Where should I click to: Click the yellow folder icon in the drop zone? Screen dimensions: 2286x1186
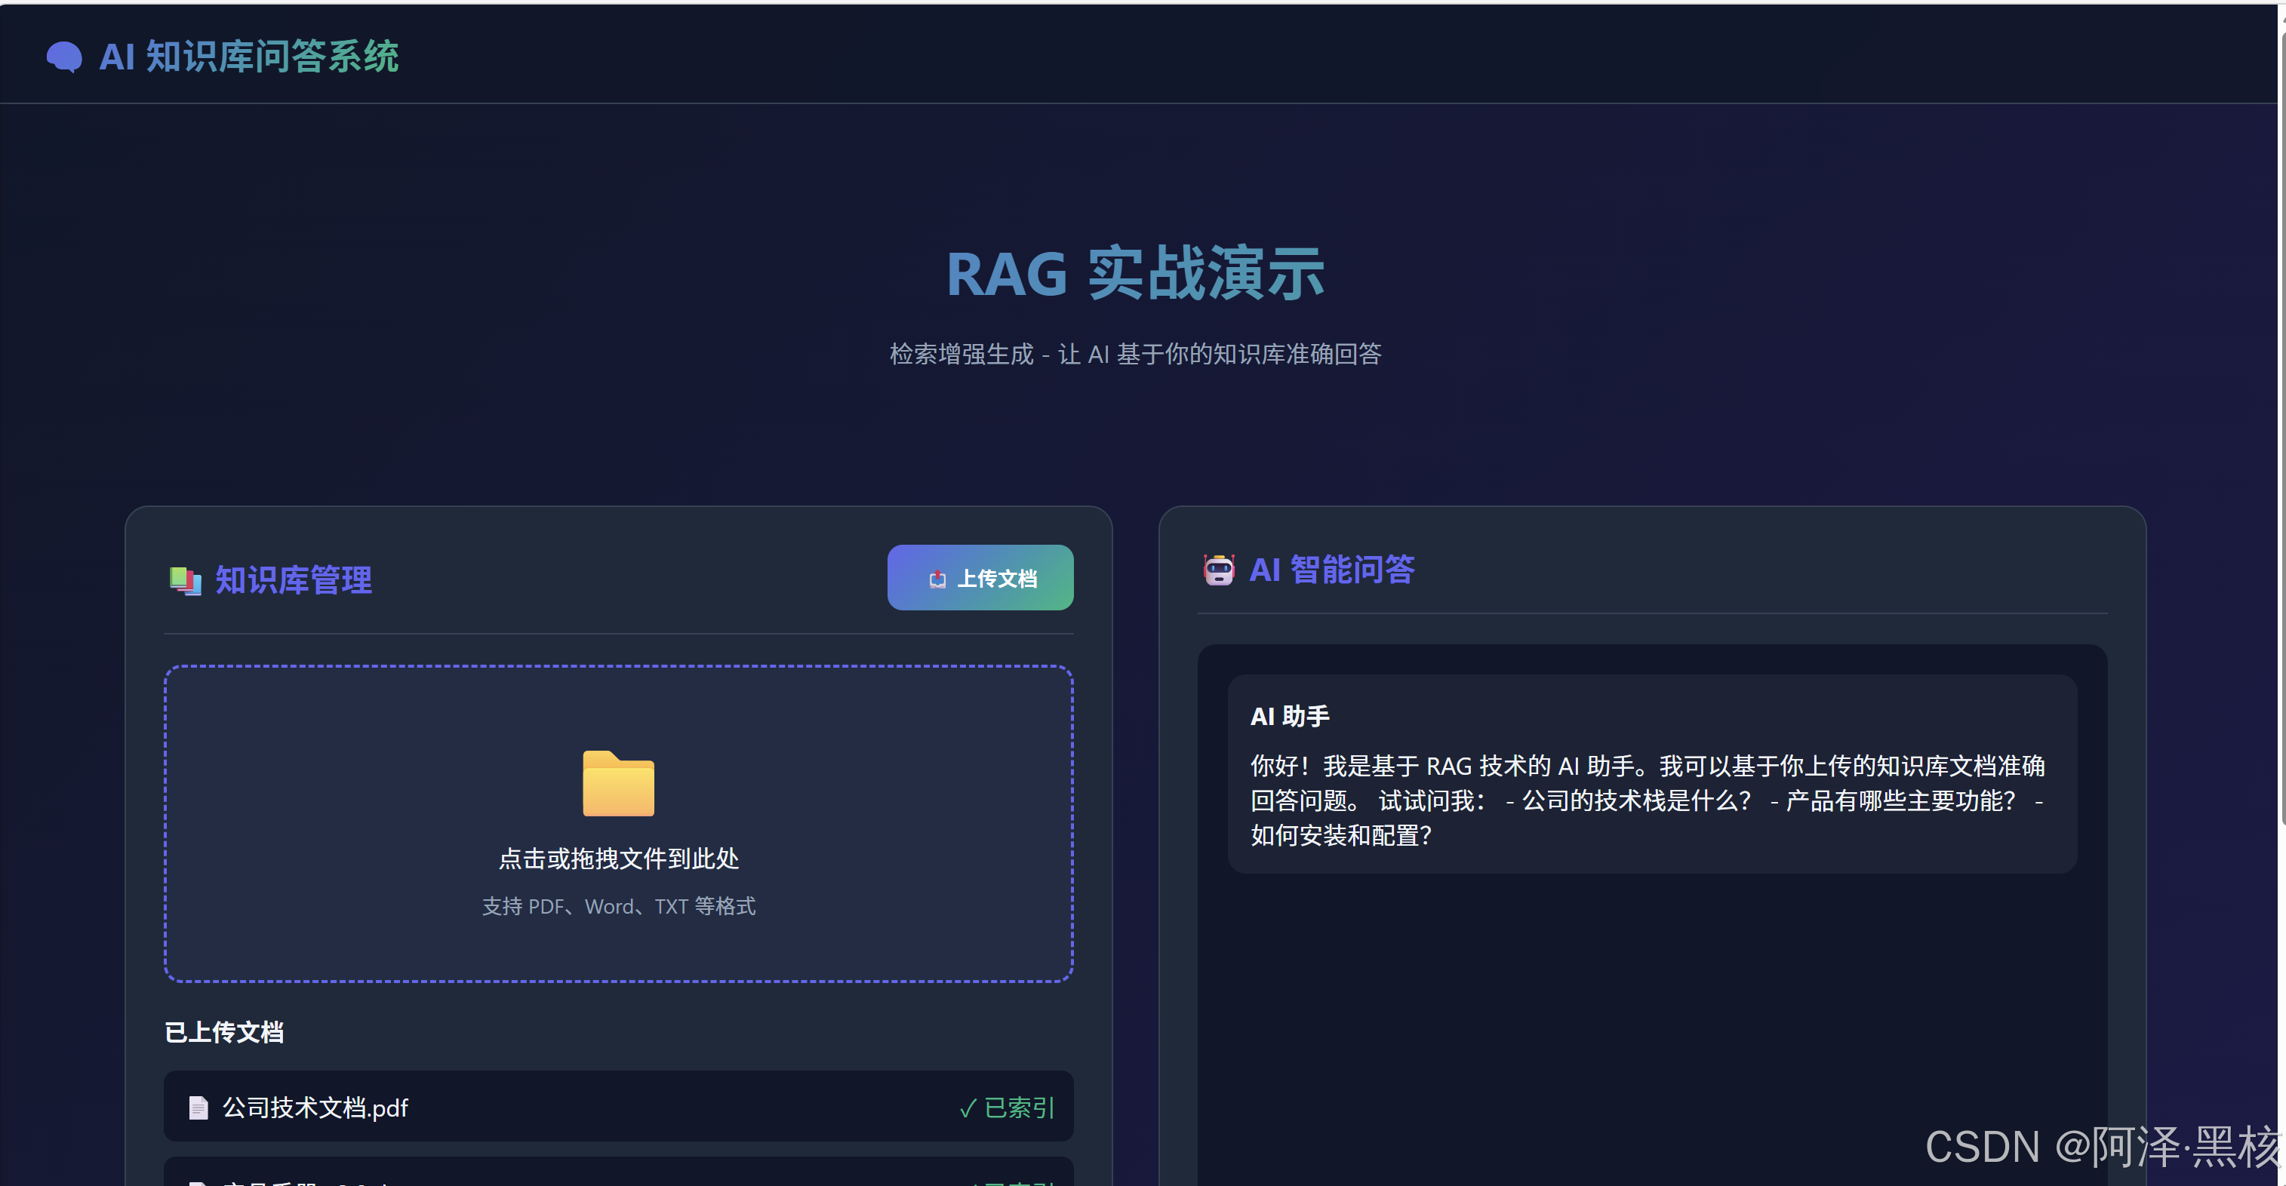coord(617,783)
